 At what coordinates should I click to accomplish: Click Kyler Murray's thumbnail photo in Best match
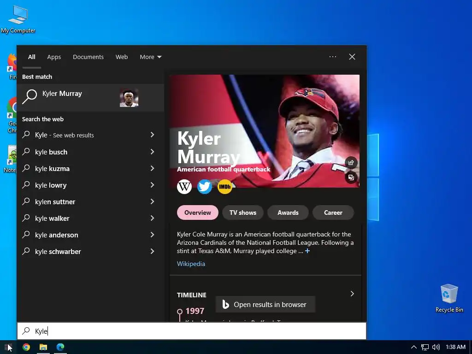pyautogui.click(x=129, y=98)
